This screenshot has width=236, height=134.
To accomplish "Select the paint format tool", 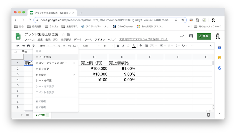I will click(34, 46).
